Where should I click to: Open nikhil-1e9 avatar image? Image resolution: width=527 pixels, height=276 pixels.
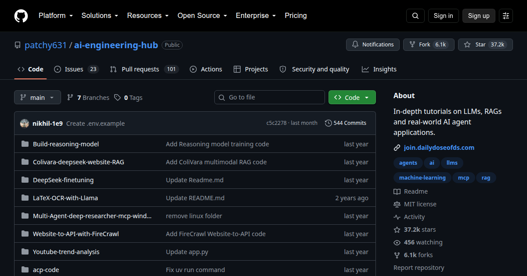coord(25,124)
